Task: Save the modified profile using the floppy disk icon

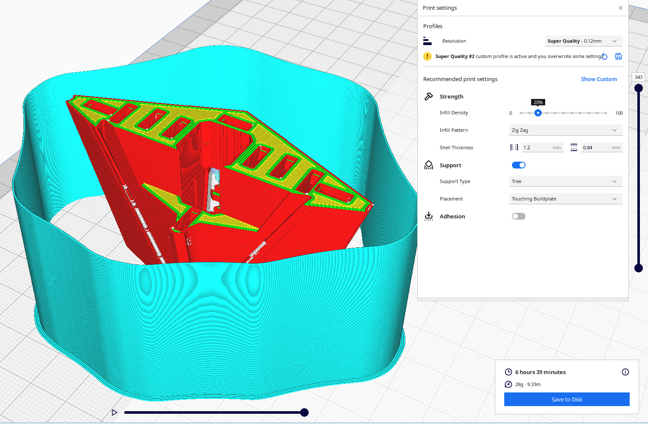Action: [619, 56]
